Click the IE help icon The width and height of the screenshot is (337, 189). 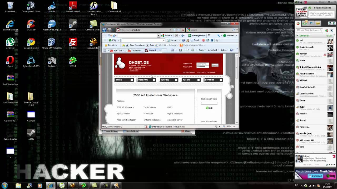(231, 50)
